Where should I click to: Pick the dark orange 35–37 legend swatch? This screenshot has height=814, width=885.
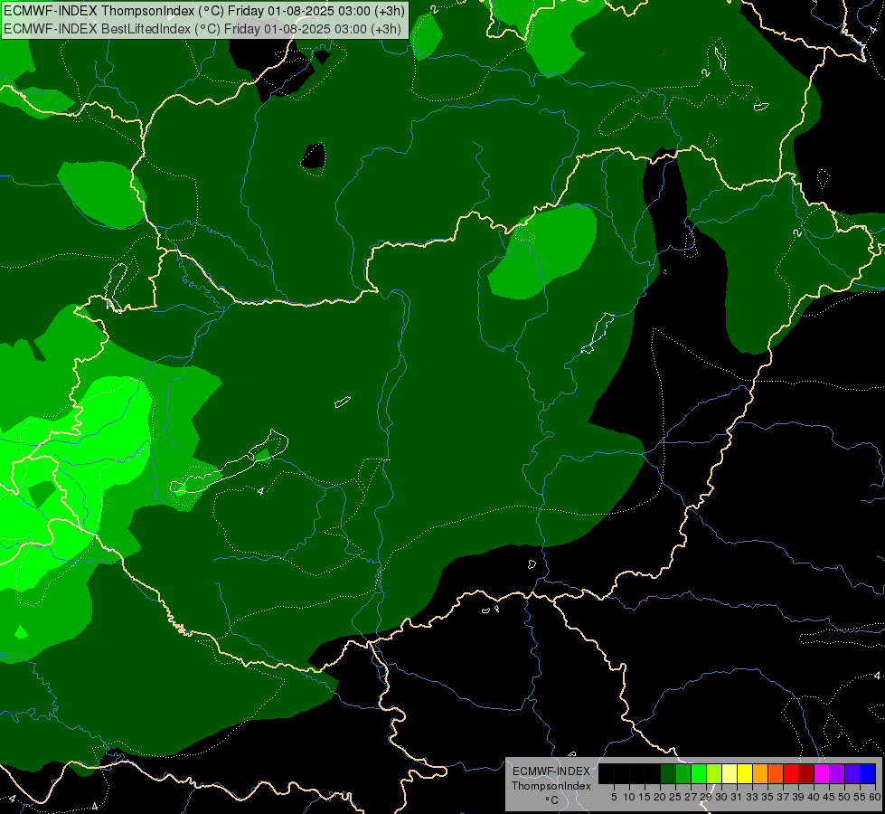[776, 773]
